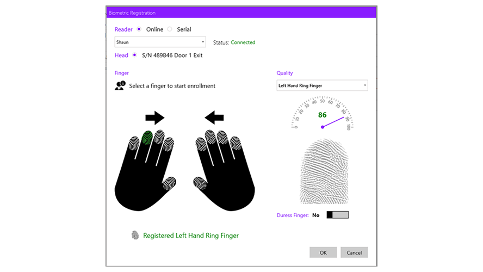Viewport: 483px width, 272px height.
Task: Click the Head label
Action: (121, 55)
